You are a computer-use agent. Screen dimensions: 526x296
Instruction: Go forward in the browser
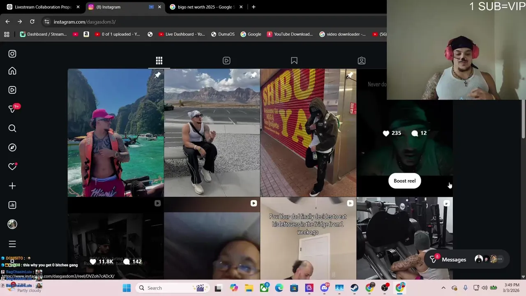pyautogui.click(x=20, y=21)
